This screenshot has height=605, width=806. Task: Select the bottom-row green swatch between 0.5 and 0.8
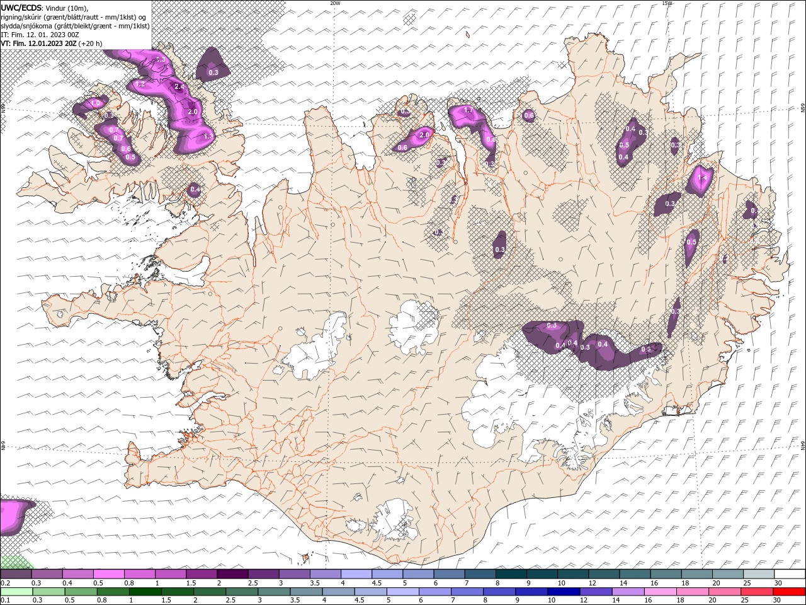(81, 592)
